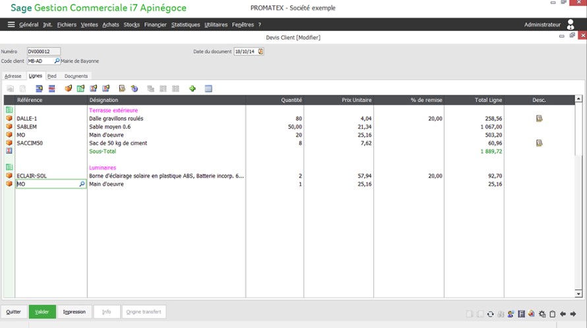
Task: Select the Lignes tab
Action: click(36, 76)
